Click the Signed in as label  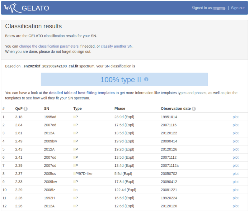[202, 8]
